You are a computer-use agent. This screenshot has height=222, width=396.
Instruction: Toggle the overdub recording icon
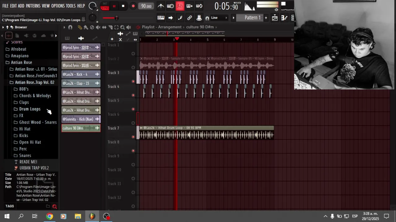point(189,6)
